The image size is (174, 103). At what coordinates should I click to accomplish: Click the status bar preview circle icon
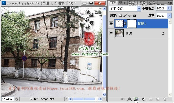[17, 99]
